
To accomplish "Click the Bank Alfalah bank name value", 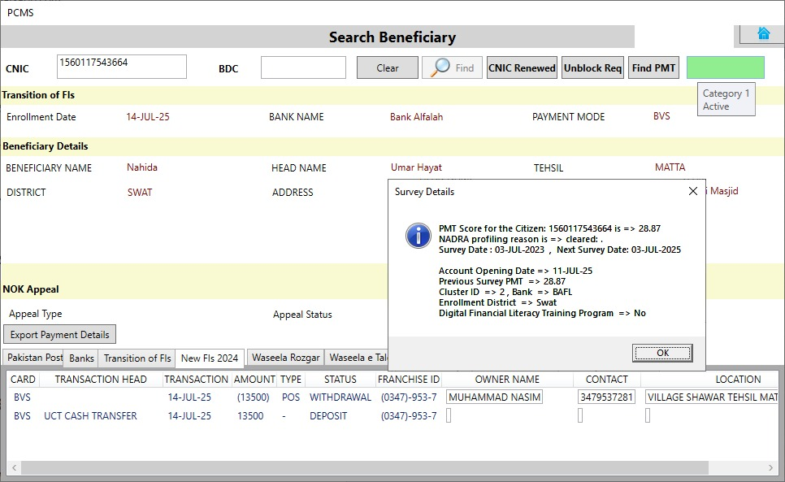I will pyautogui.click(x=417, y=116).
